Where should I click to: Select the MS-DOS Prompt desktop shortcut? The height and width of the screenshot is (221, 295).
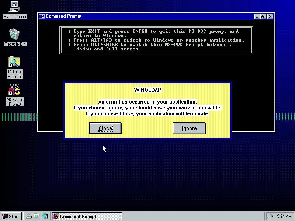[15, 95]
